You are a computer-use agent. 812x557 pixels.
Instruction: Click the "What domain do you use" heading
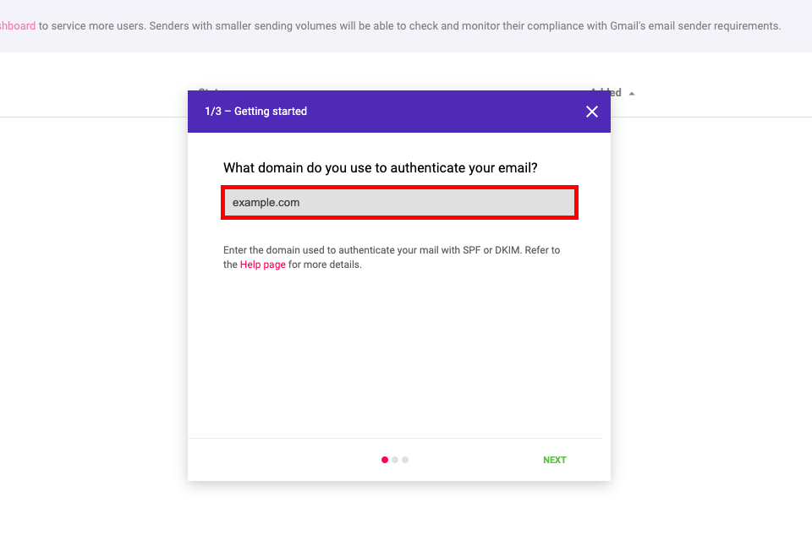click(x=380, y=167)
